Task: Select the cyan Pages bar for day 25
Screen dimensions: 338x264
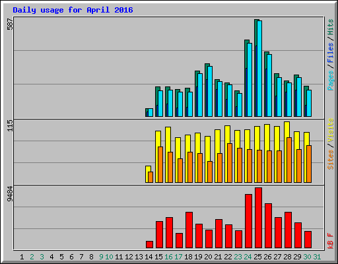Action: point(259,69)
